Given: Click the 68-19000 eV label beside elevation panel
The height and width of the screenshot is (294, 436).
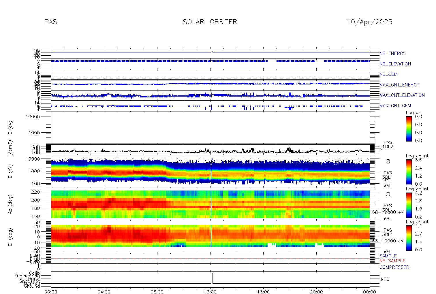Looking at the screenshot, I should (x=388, y=241).
